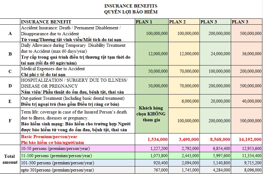Screen dimensions: 263x174
Task: Click the Total amount label cell
Action: click(10, 159)
